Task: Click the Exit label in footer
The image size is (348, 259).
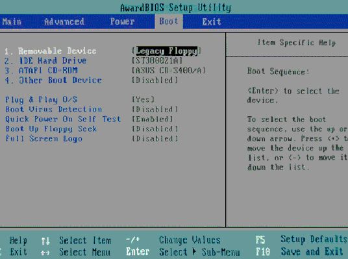Action: point(18,252)
